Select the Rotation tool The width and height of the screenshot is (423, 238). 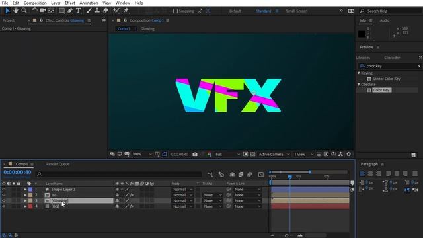click(34, 11)
